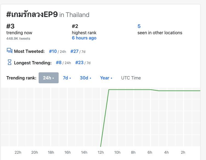Screen dimensions: 206x160
Task: Click the Longest Trending hourglass icon
Action: pyautogui.click(x=10, y=62)
